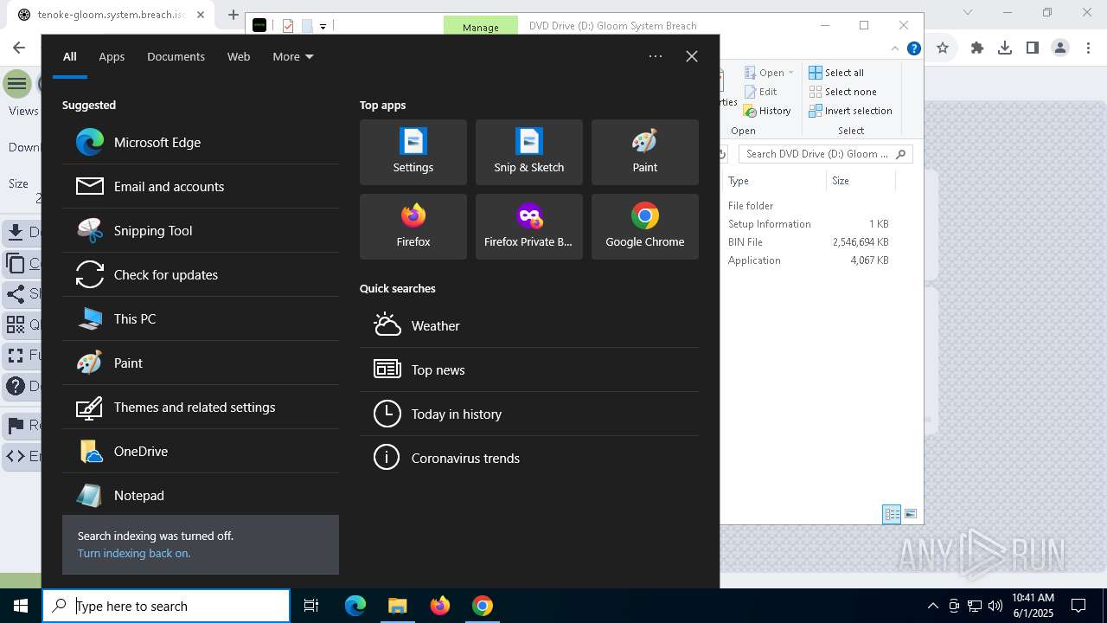Screen dimensions: 1107x623
Task: Launch OneDrive from suggestions
Action: [201, 451]
